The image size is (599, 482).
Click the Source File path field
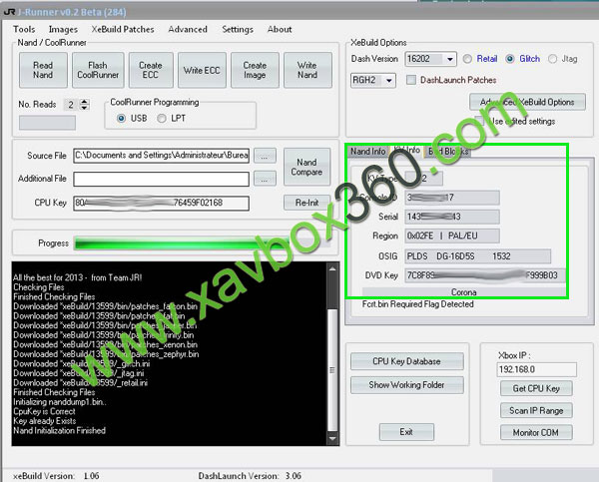point(161,156)
